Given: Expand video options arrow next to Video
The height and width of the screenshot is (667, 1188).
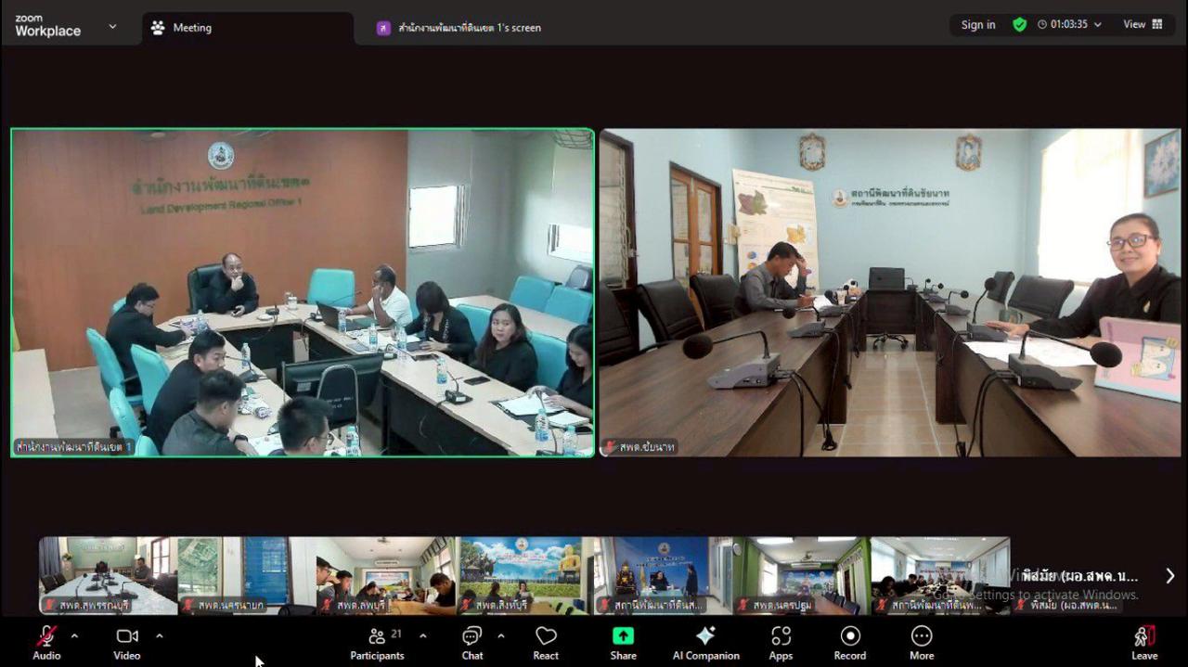Looking at the screenshot, I should (159, 636).
